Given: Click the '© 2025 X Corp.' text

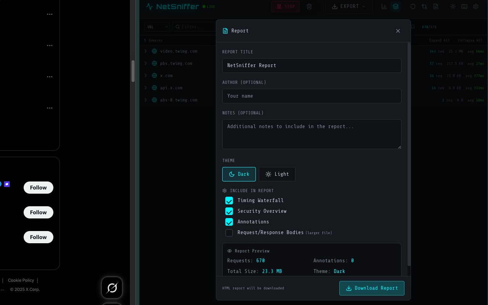Looking at the screenshot, I should tap(25, 289).
